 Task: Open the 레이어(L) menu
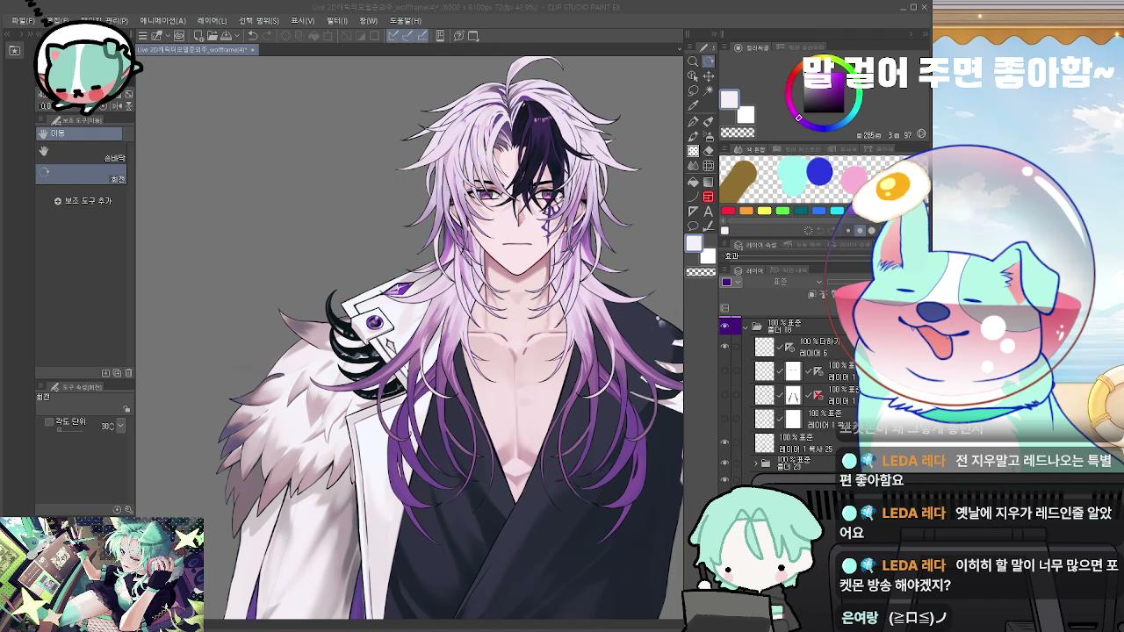(212, 20)
